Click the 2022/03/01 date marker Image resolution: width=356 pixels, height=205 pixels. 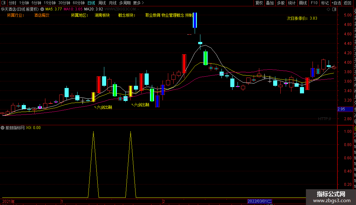260,201
